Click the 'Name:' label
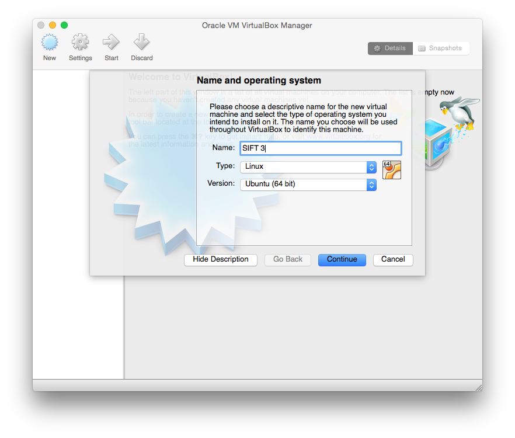The image size is (515, 438). coord(224,148)
